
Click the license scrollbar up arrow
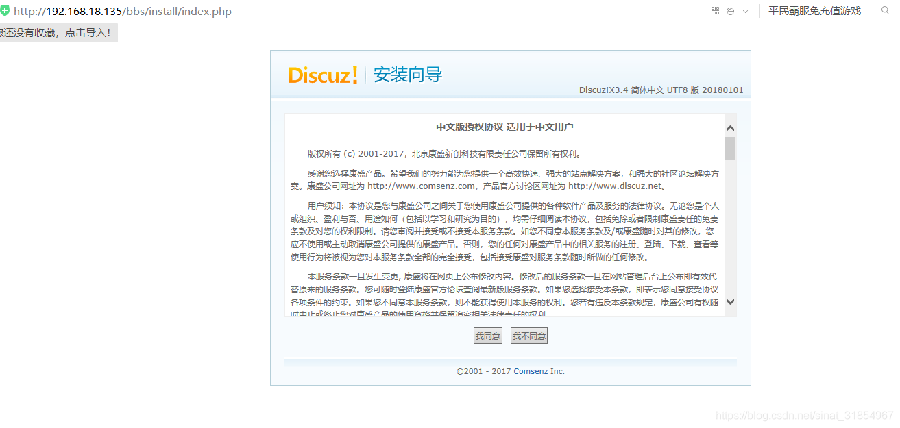tap(730, 128)
